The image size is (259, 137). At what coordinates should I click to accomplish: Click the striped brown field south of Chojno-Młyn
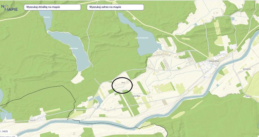[x=164, y=102]
